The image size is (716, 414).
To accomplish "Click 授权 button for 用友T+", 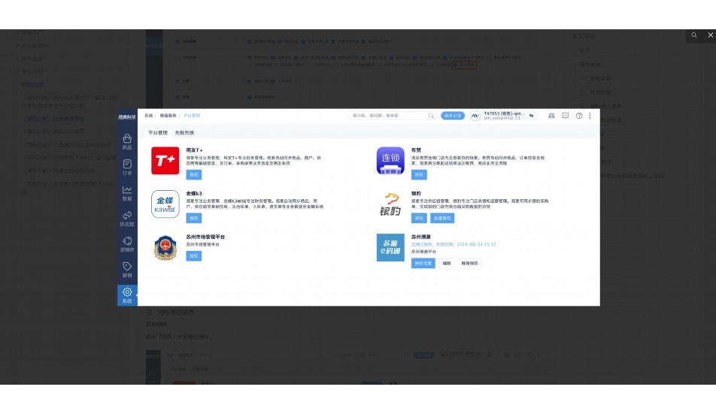I will click(194, 175).
